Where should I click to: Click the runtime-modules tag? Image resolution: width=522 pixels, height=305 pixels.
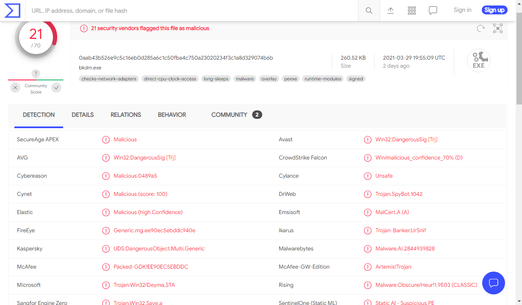coord(323,79)
